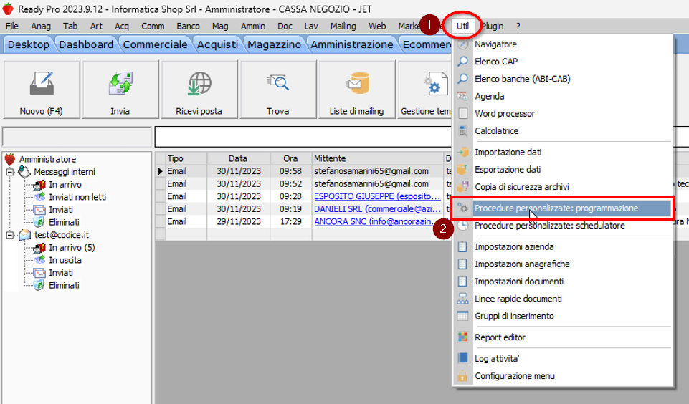This screenshot has height=404, width=689.
Task: Click the Gruppi di inserimento grid icon
Action: click(x=462, y=316)
